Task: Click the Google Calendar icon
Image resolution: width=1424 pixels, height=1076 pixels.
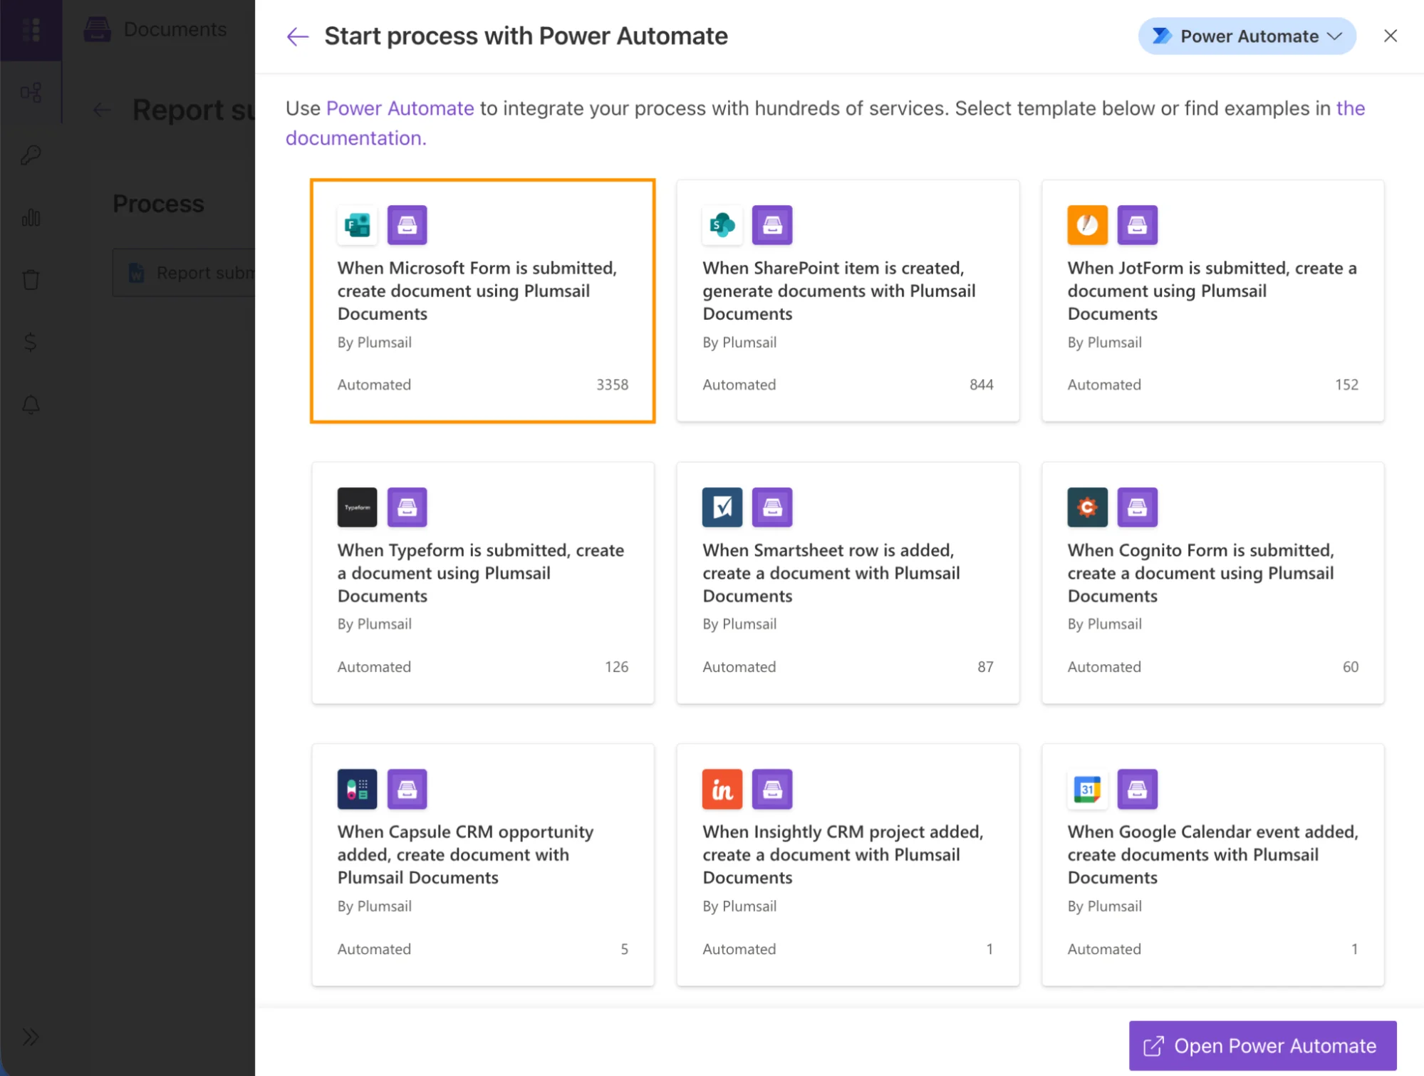Action: 1087,789
